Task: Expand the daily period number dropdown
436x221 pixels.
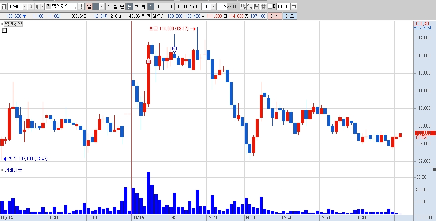Action: [102, 6]
